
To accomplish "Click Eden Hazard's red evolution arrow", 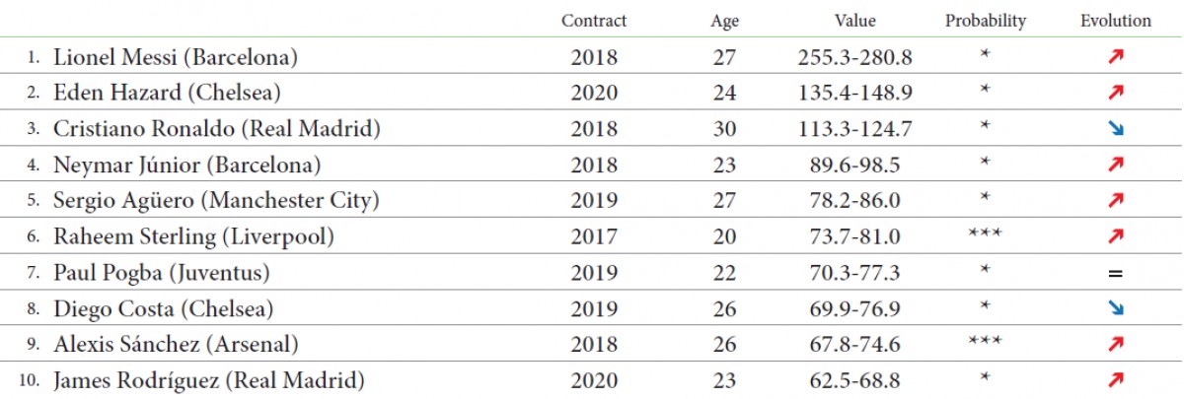I will pos(1116,94).
